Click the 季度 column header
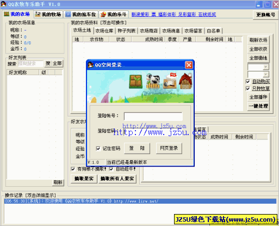 coord(172,39)
